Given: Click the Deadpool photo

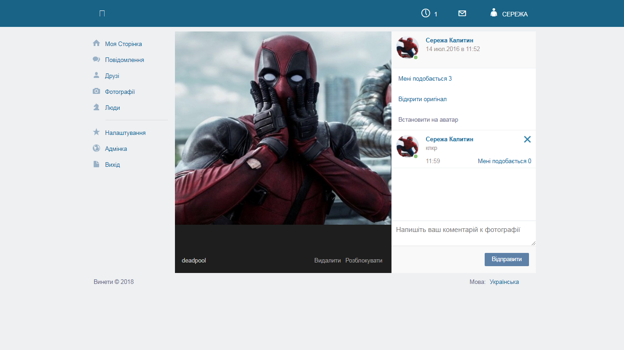Looking at the screenshot, I should (x=283, y=128).
